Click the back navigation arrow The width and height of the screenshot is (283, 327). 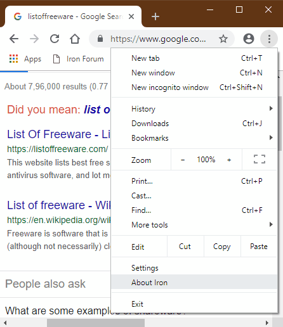[14, 39]
